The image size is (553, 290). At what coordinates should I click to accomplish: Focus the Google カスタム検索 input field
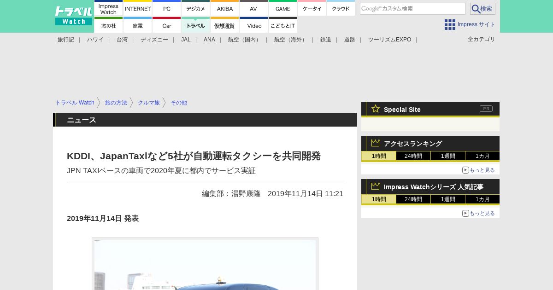coord(412,9)
